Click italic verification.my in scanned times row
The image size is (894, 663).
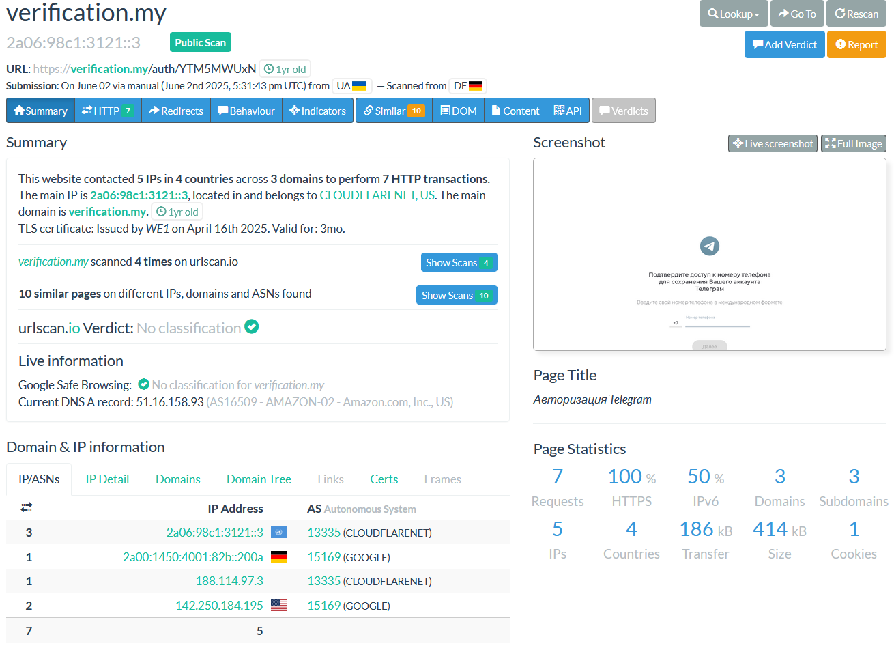point(53,262)
